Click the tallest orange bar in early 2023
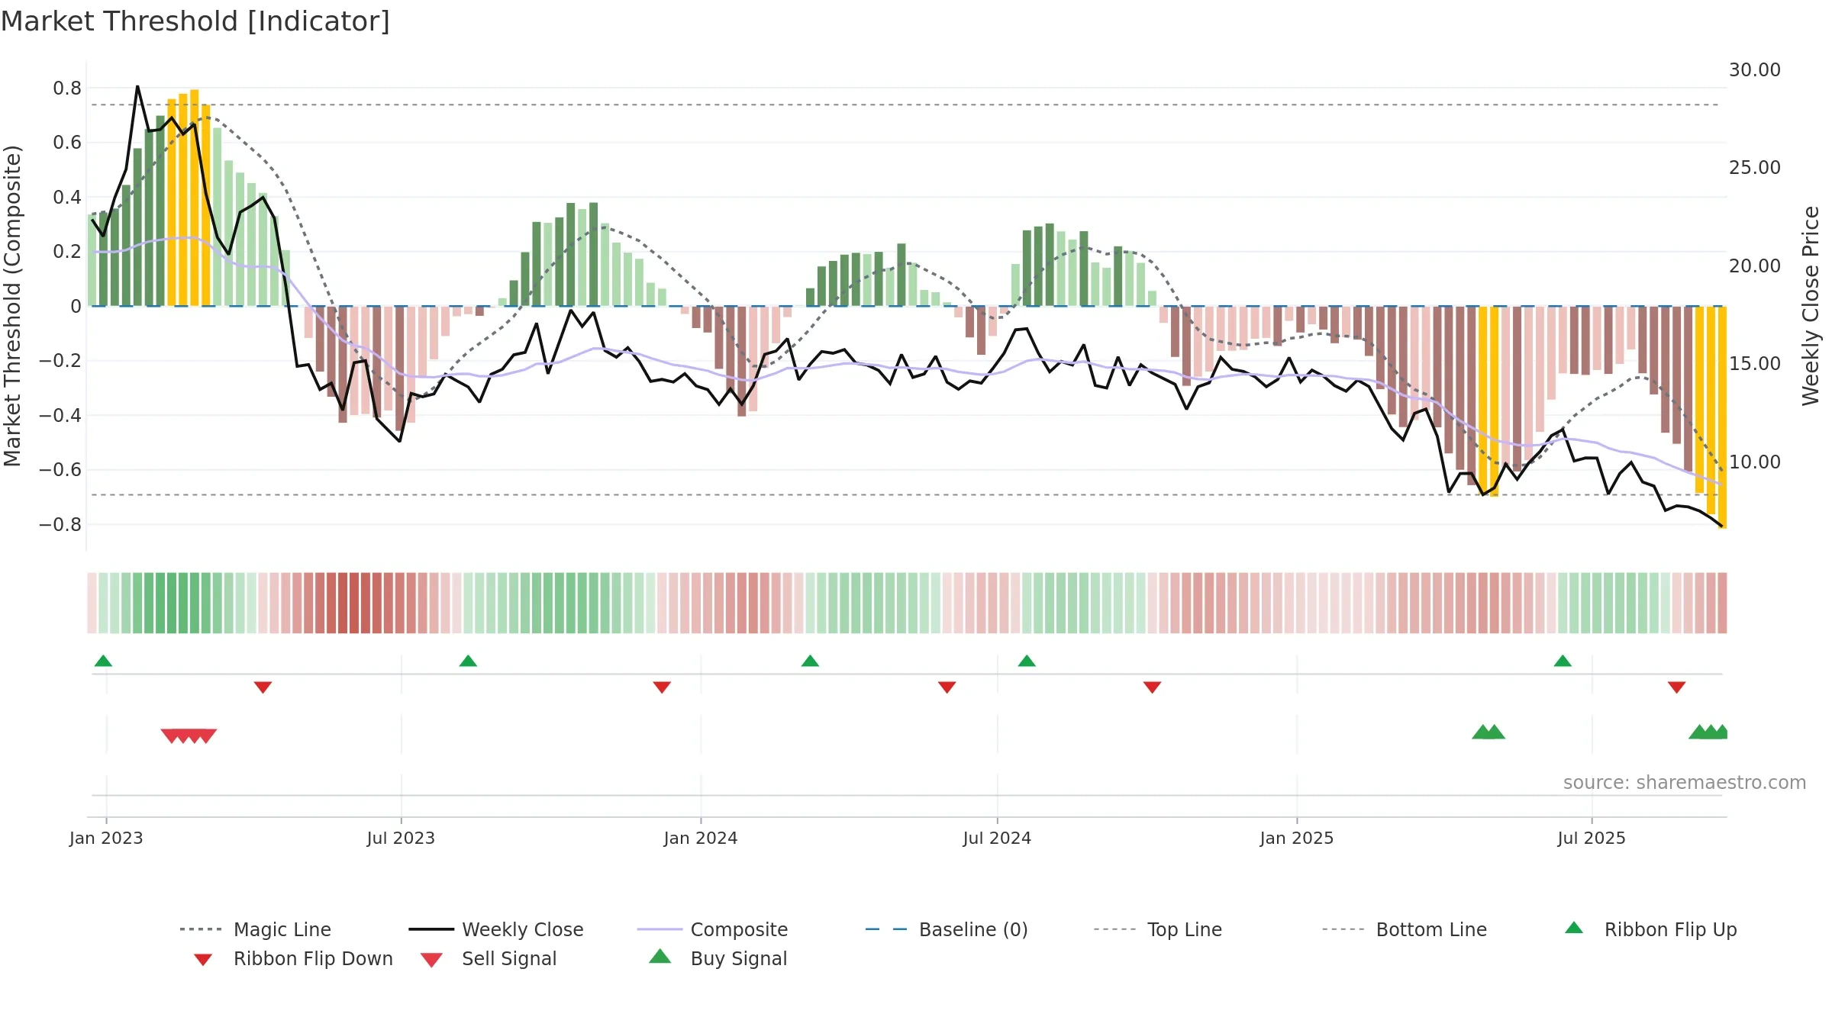Screen dimensions: 1832x1030 (x=195, y=198)
